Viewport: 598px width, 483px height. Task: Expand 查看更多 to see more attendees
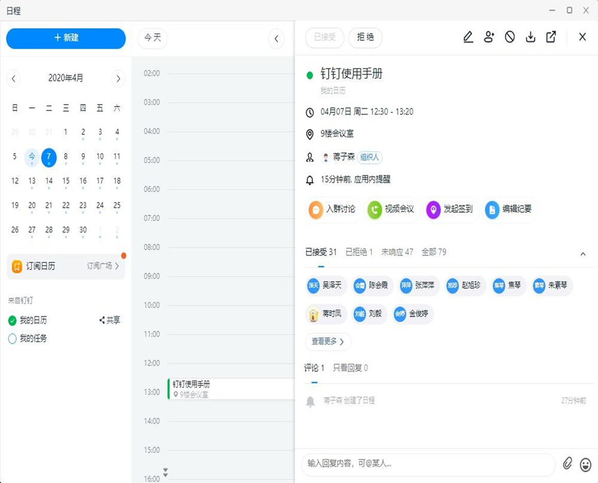(328, 342)
